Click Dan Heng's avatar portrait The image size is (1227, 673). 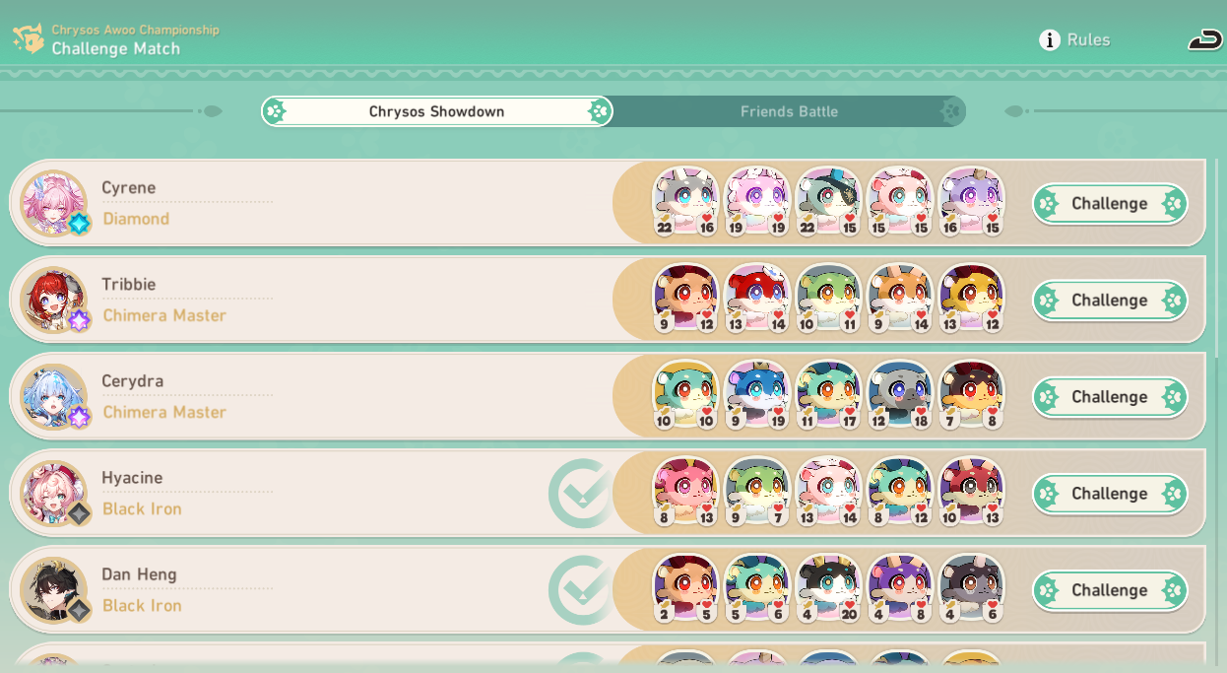[x=53, y=589]
